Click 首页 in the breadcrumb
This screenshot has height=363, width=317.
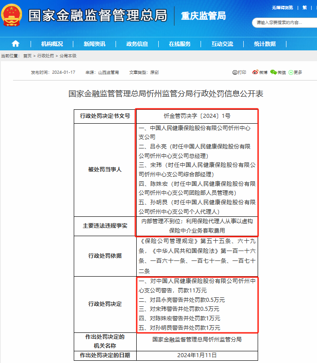click(27, 56)
